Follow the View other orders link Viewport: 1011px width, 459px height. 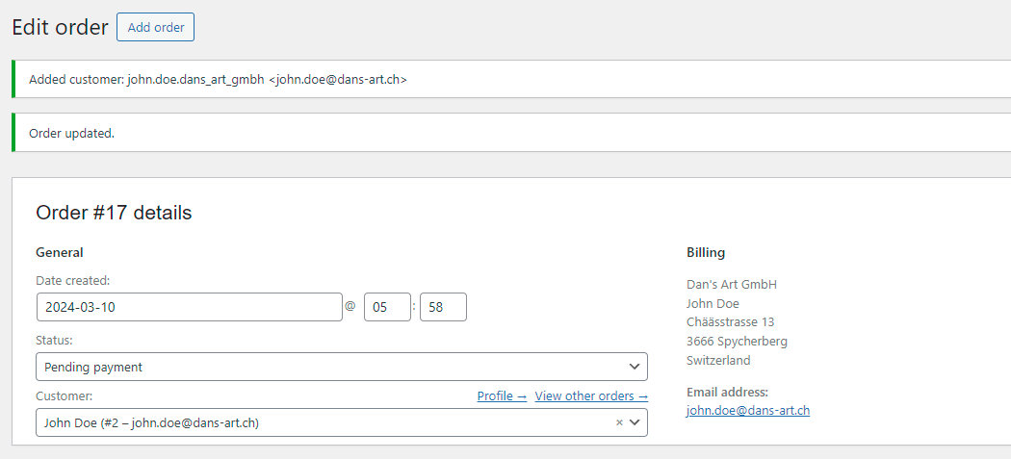pos(591,395)
